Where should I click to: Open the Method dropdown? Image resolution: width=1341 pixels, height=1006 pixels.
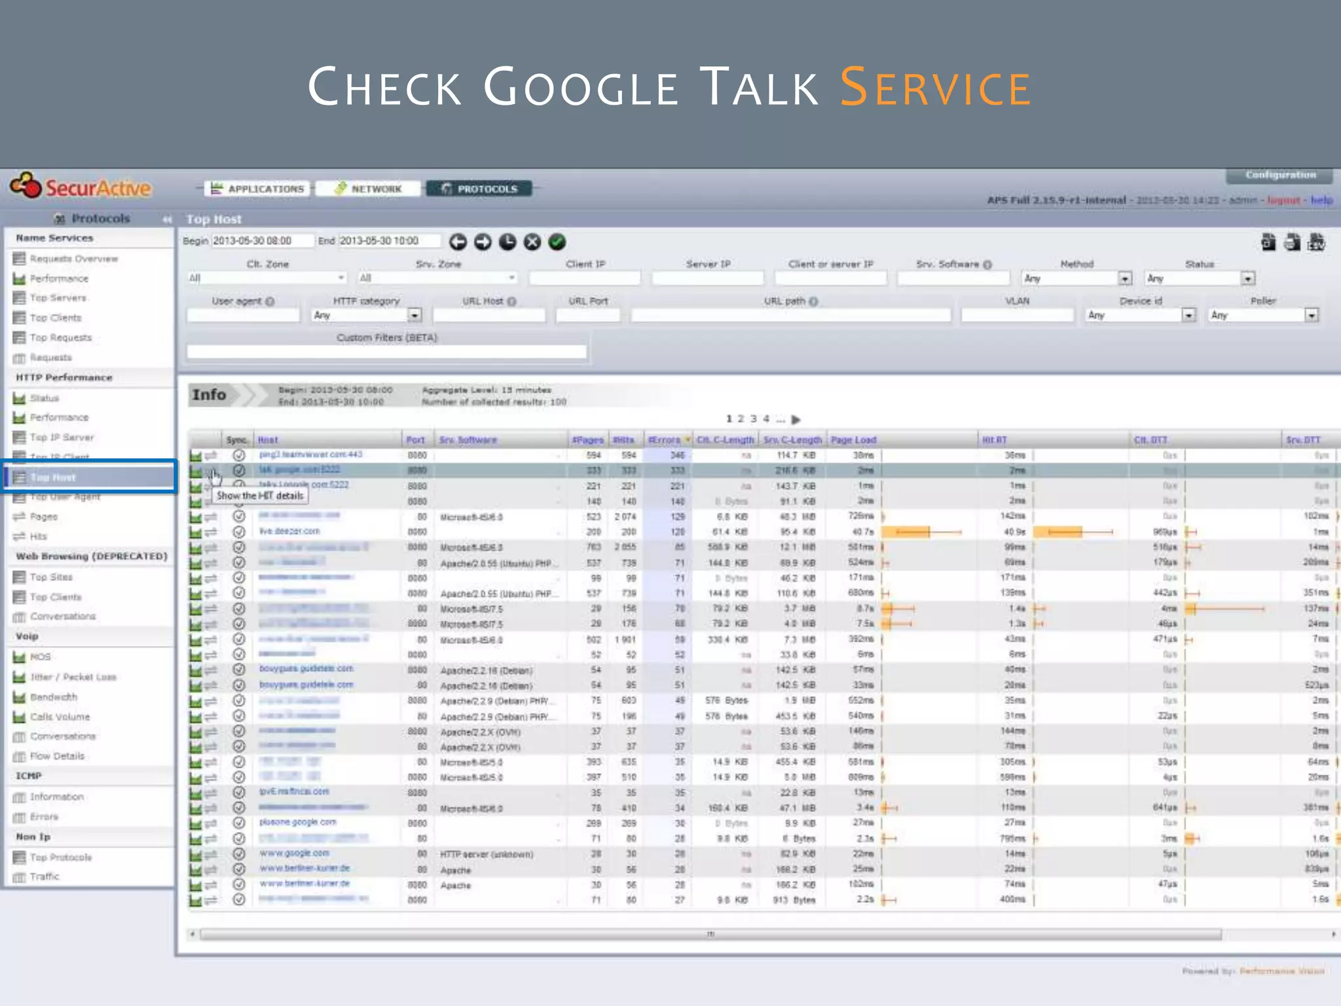(1076, 278)
